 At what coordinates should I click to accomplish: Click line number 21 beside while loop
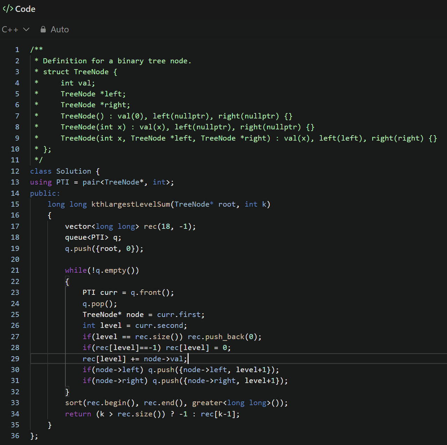tap(15, 270)
